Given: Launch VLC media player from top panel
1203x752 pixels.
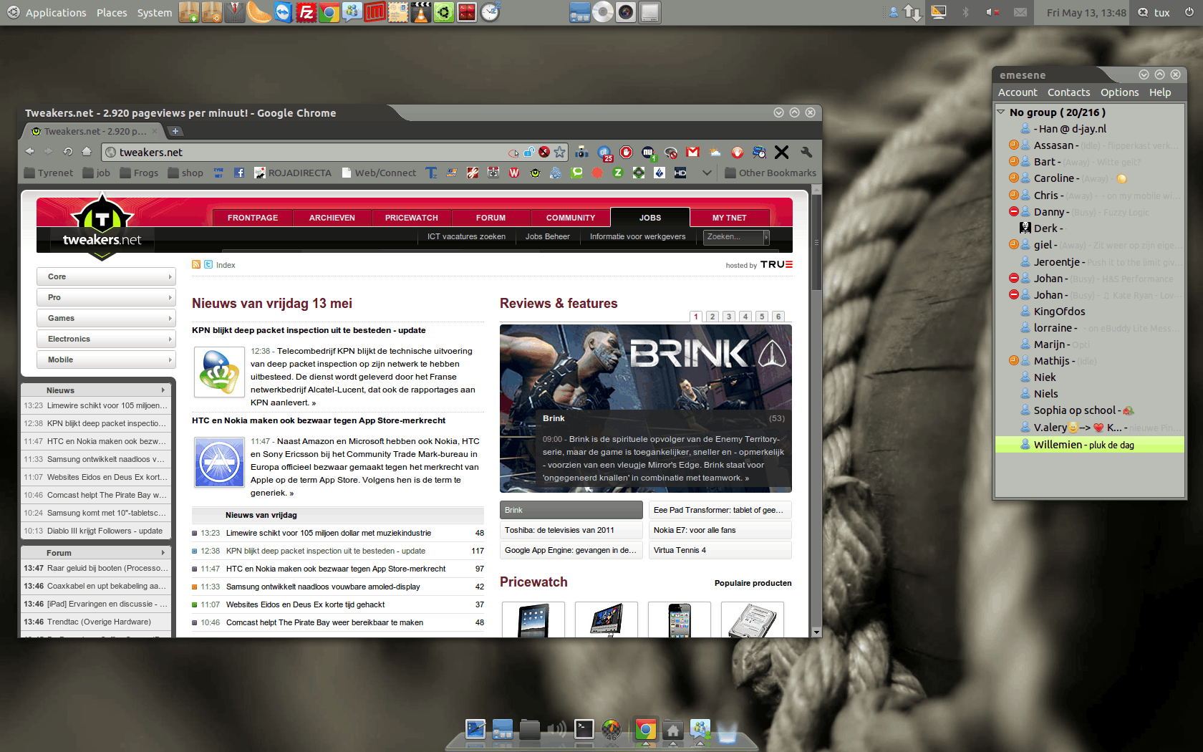Looking at the screenshot, I should [x=420, y=12].
